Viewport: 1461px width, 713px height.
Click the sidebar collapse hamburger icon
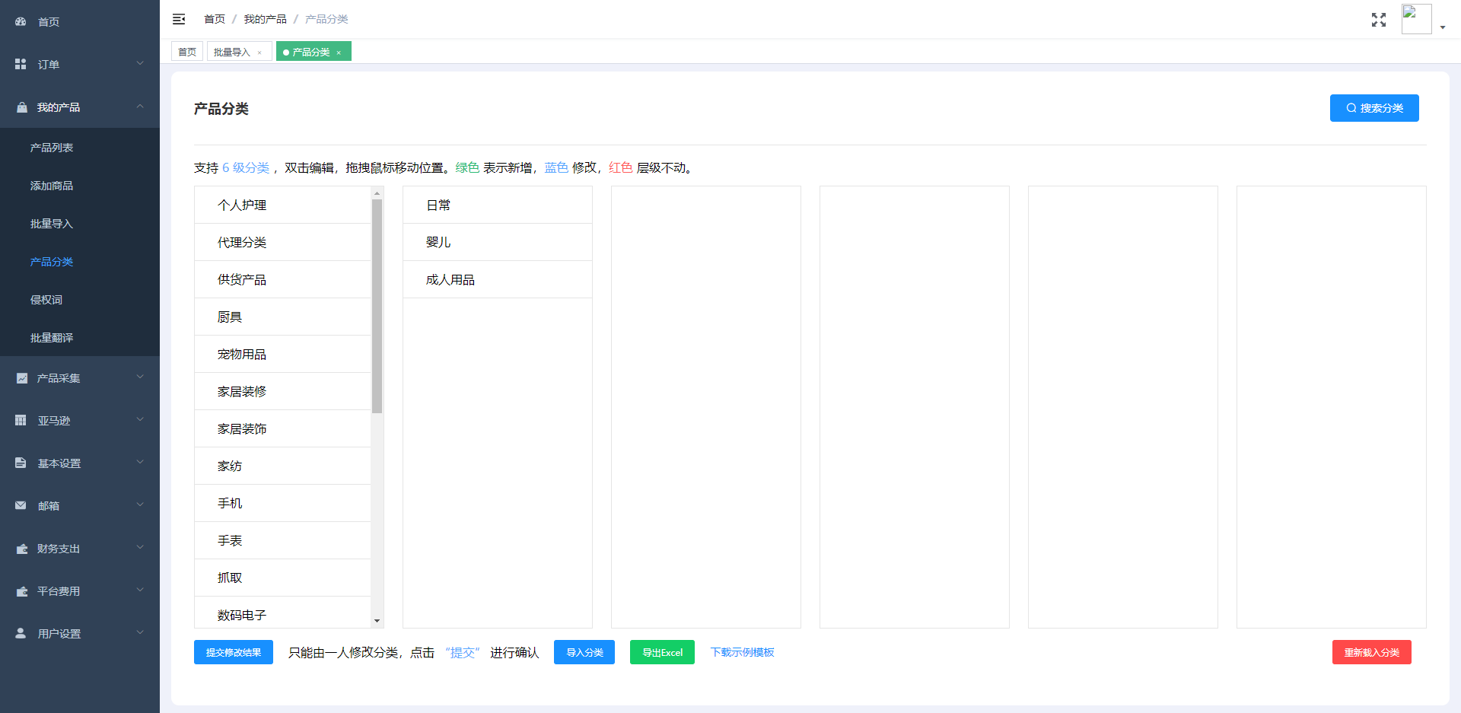click(179, 19)
